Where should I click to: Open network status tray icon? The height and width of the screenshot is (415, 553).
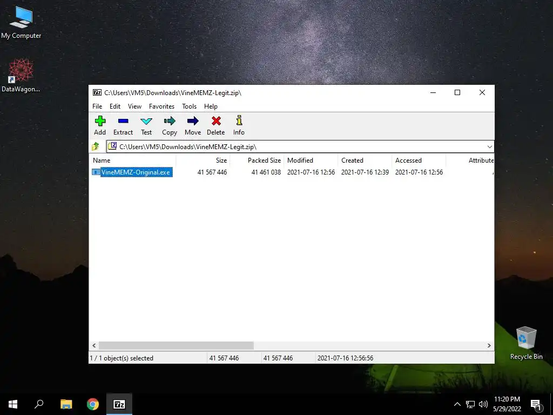(x=470, y=404)
